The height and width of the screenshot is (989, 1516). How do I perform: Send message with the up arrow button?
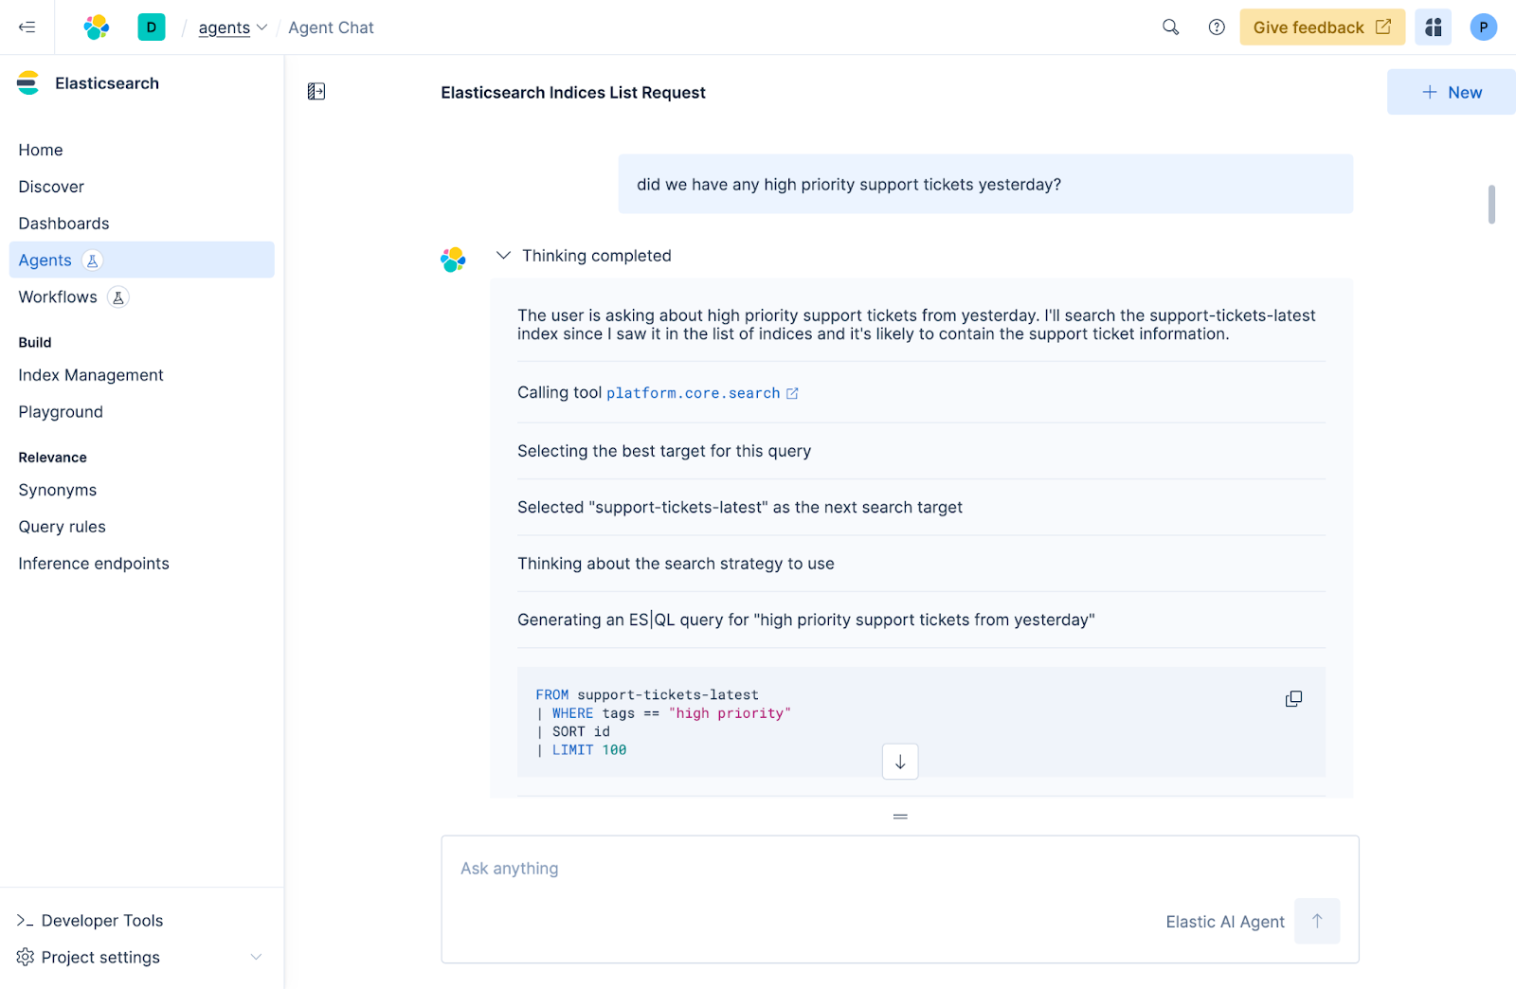click(x=1317, y=921)
